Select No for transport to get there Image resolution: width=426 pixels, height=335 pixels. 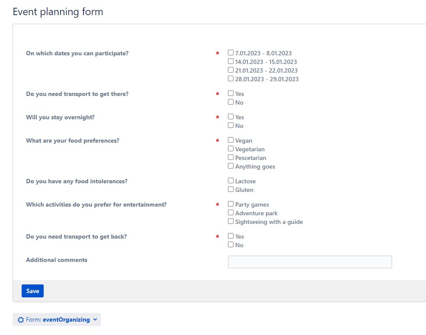[231, 101]
